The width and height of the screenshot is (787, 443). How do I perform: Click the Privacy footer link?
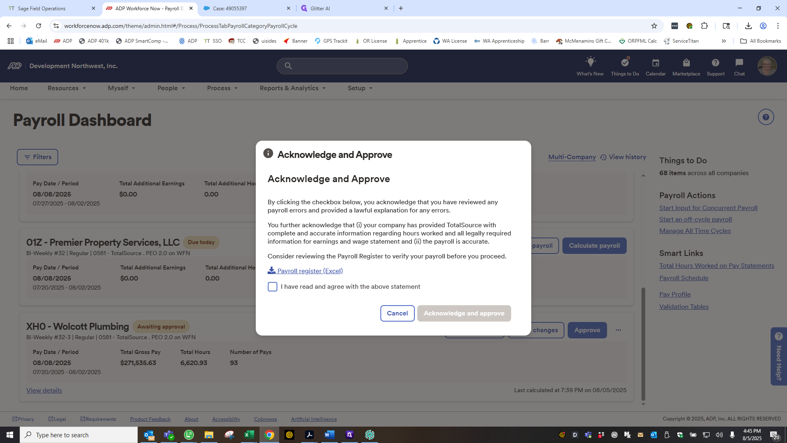click(x=23, y=419)
